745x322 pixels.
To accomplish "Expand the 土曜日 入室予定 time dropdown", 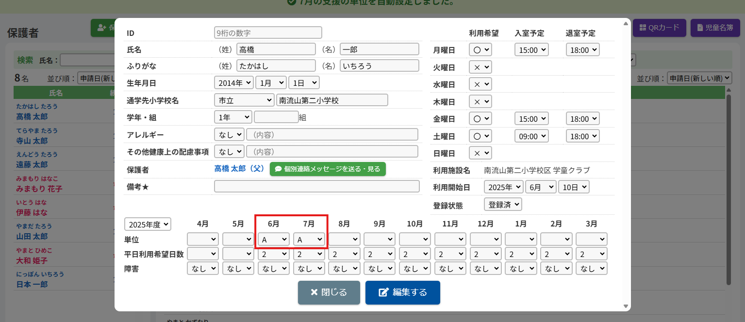I will [531, 136].
